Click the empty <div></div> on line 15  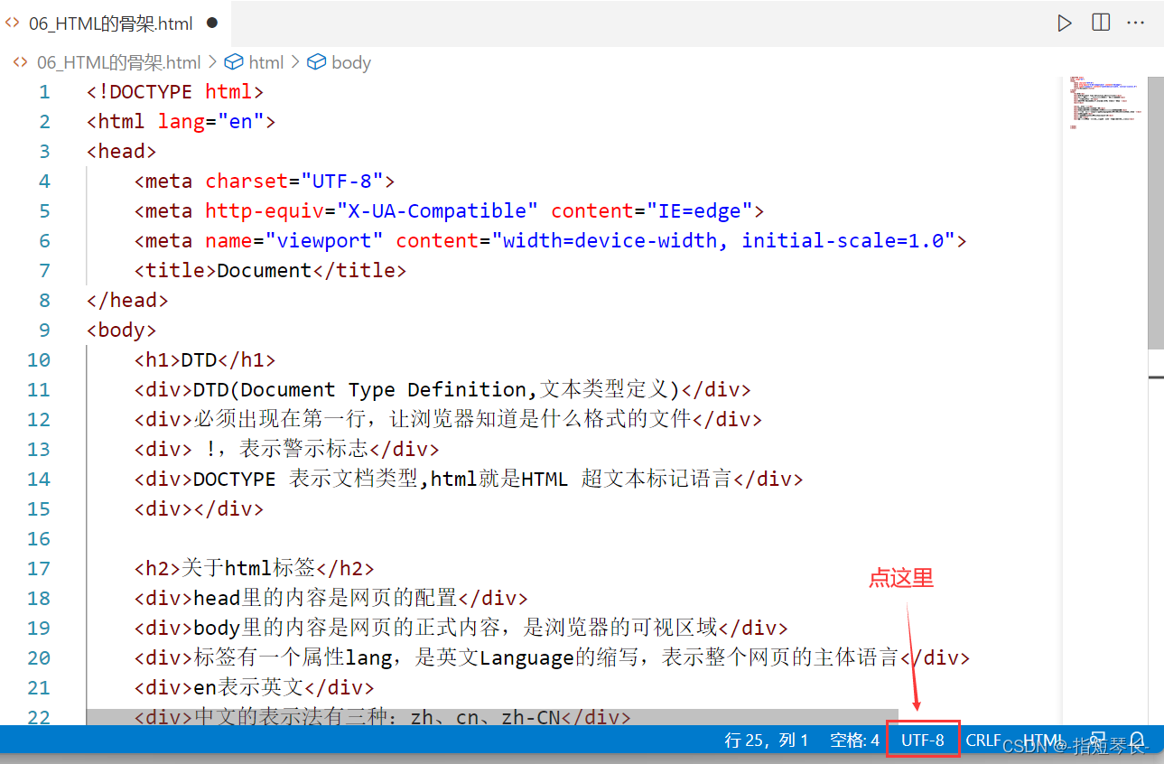[199, 508]
